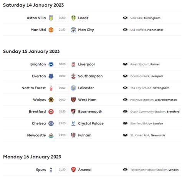The image size is (182, 178).
Task: Open the 01:30 Spurs kickoff time box
Action: tap(62, 170)
